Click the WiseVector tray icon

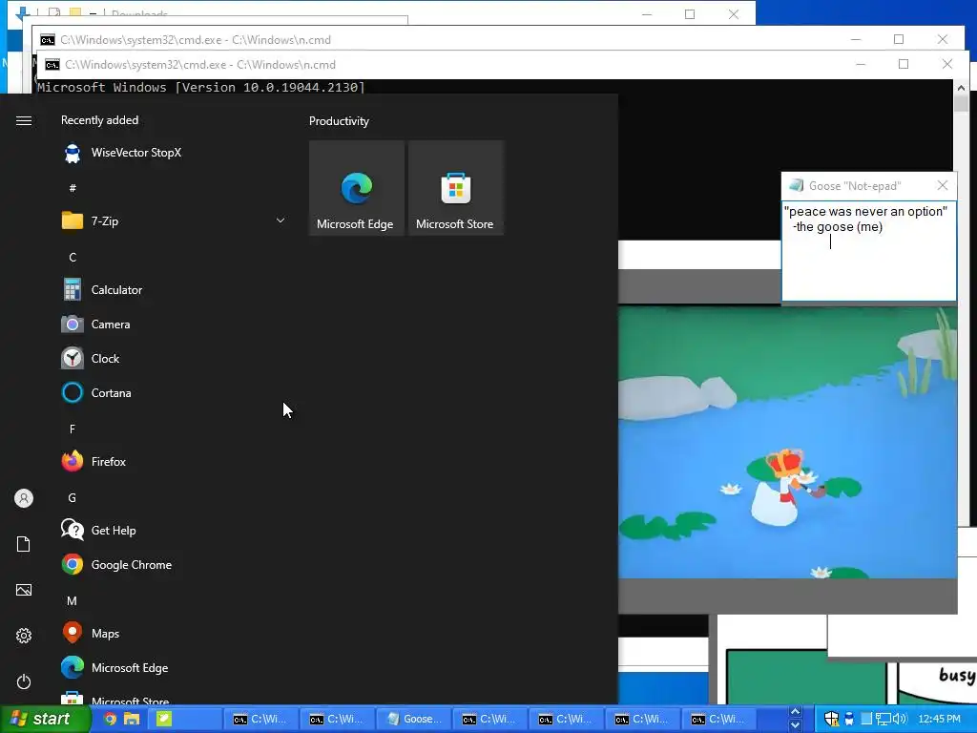(x=848, y=719)
